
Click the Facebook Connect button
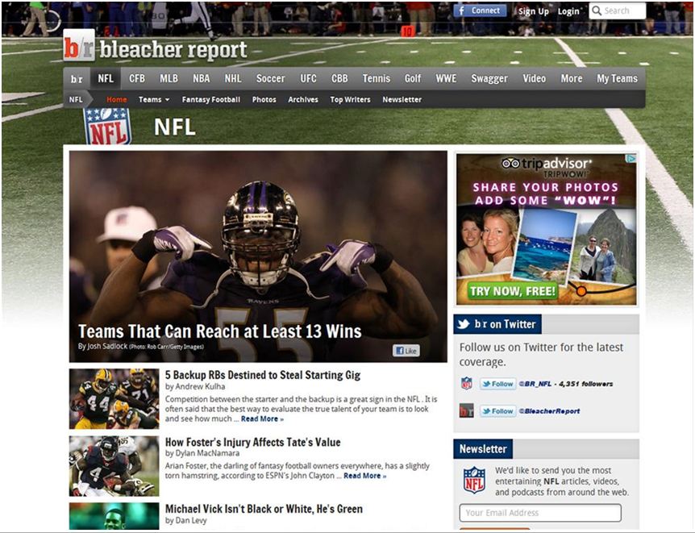pyautogui.click(x=480, y=10)
